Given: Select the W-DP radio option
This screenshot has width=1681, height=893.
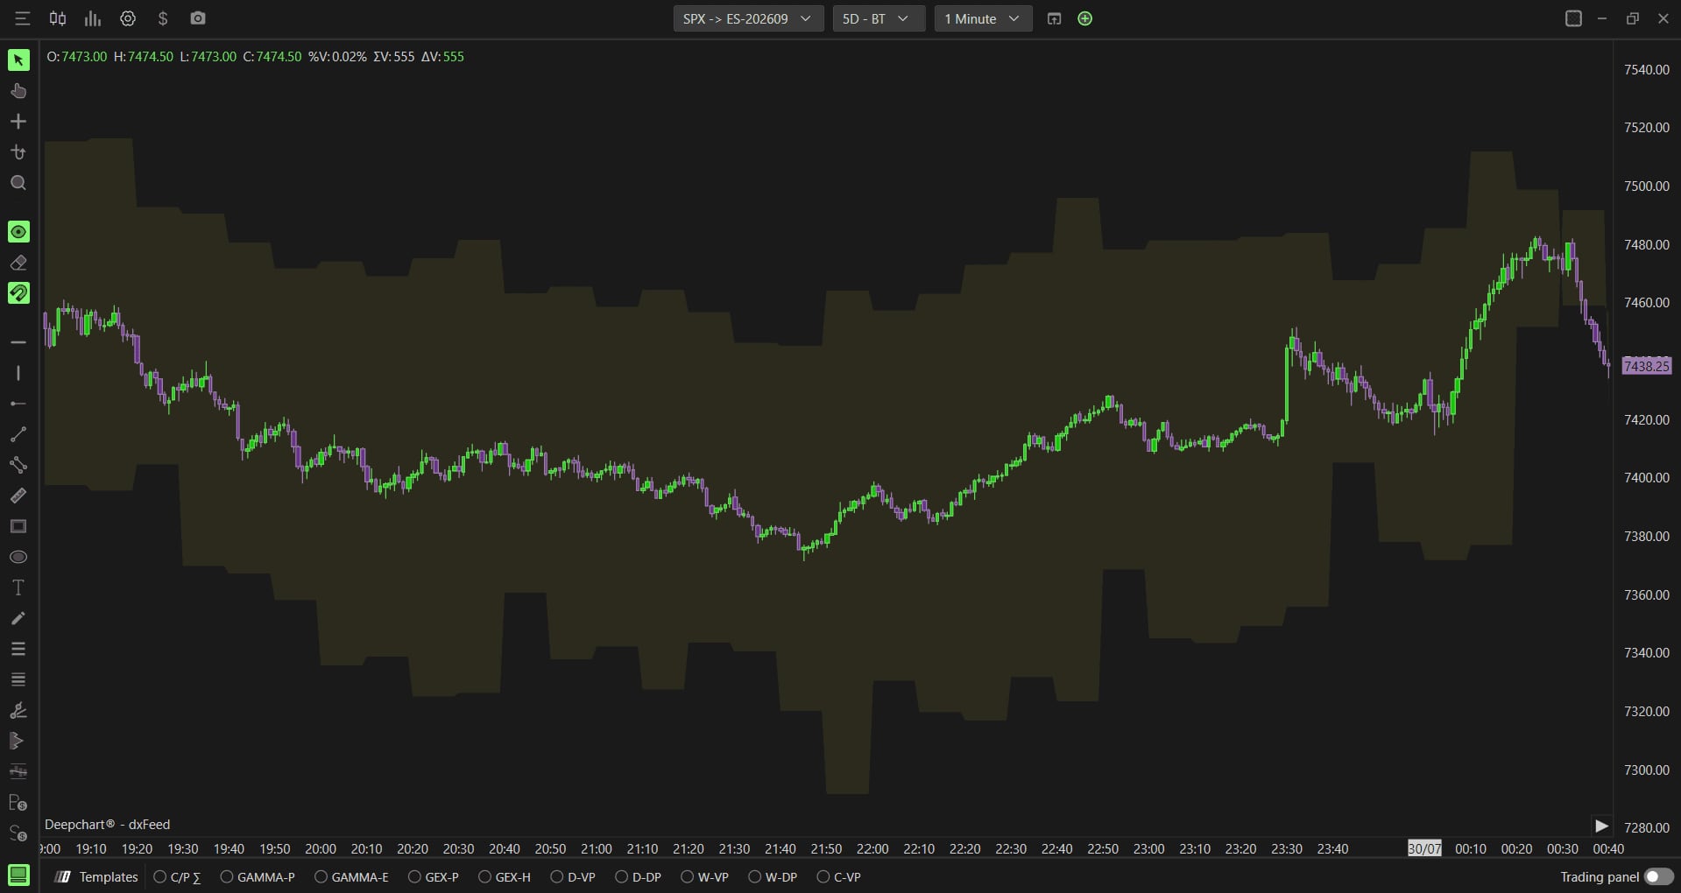Looking at the screenshot, I should tap(773, 877).
